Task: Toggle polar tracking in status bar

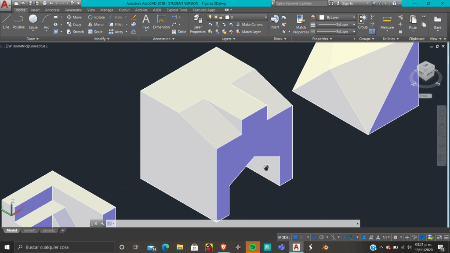Action: 322,237
